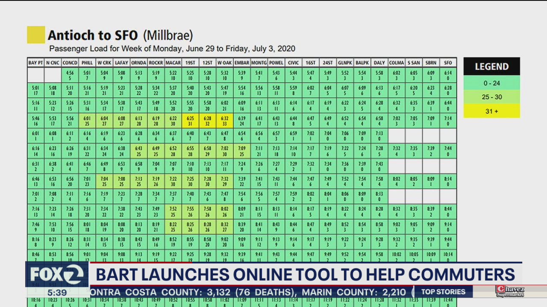Click the Antioch to SFO (Millbrae) title
Viewport: 547px width, 307px height.
(121, 35)
